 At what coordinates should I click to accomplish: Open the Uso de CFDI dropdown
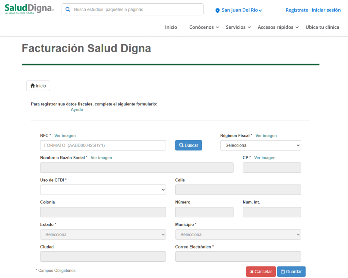click(103, 190)
